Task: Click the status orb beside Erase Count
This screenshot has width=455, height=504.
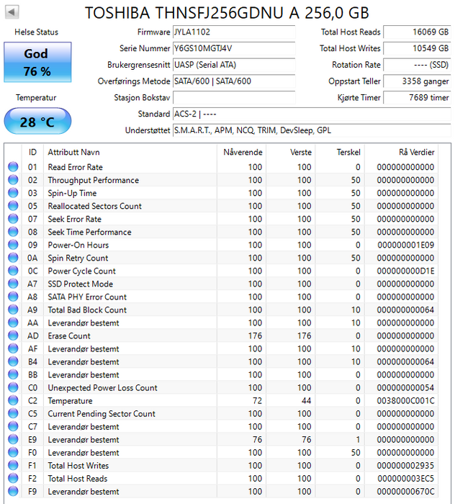Action: (x=13, y=336)
